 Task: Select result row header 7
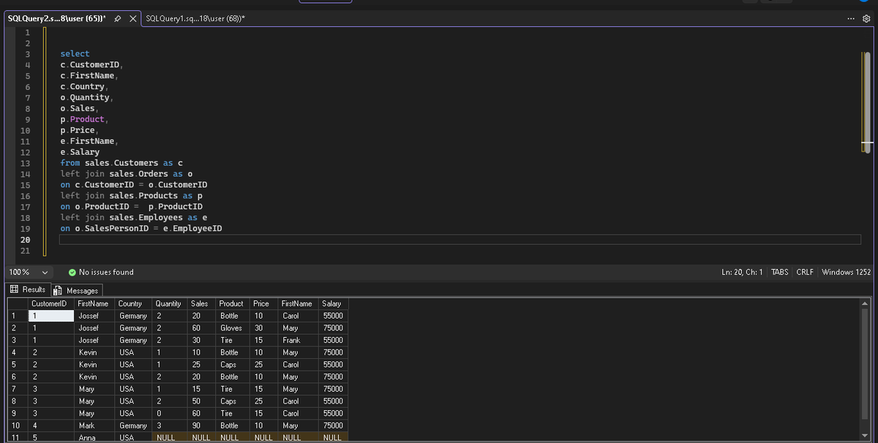[x=16, y=389]
